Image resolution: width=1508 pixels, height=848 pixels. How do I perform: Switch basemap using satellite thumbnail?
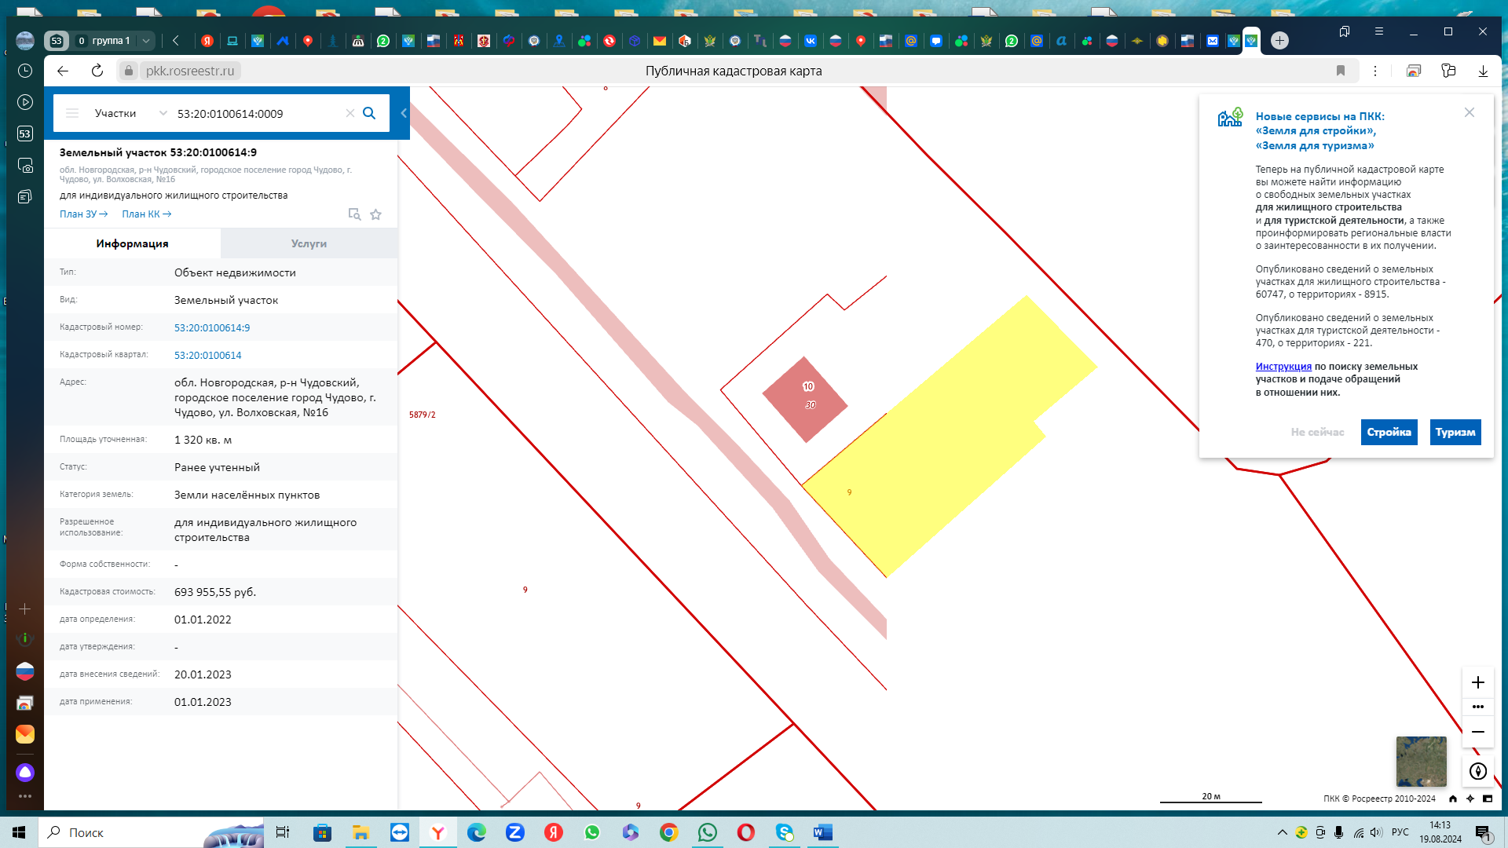click(x=1421, y=761)
